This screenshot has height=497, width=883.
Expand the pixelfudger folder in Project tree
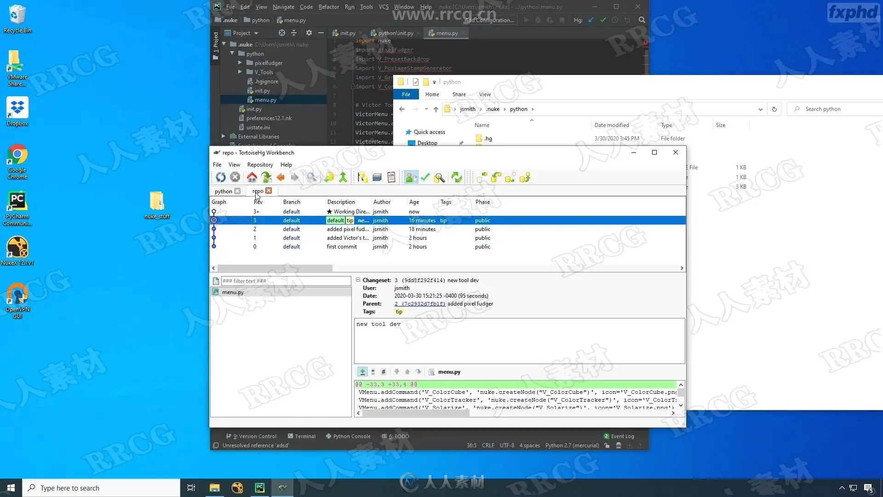click(x=240, y=63)
